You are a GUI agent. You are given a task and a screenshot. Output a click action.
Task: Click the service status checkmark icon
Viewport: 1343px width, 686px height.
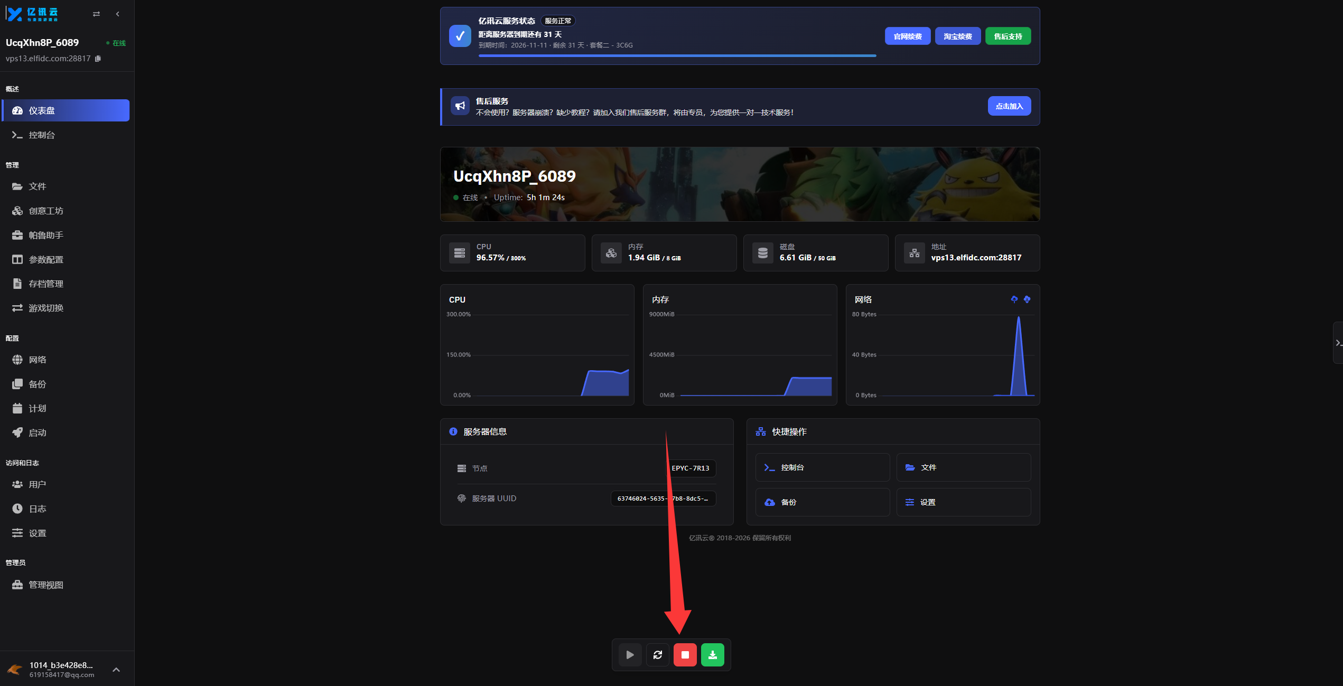tap(460, 36)
